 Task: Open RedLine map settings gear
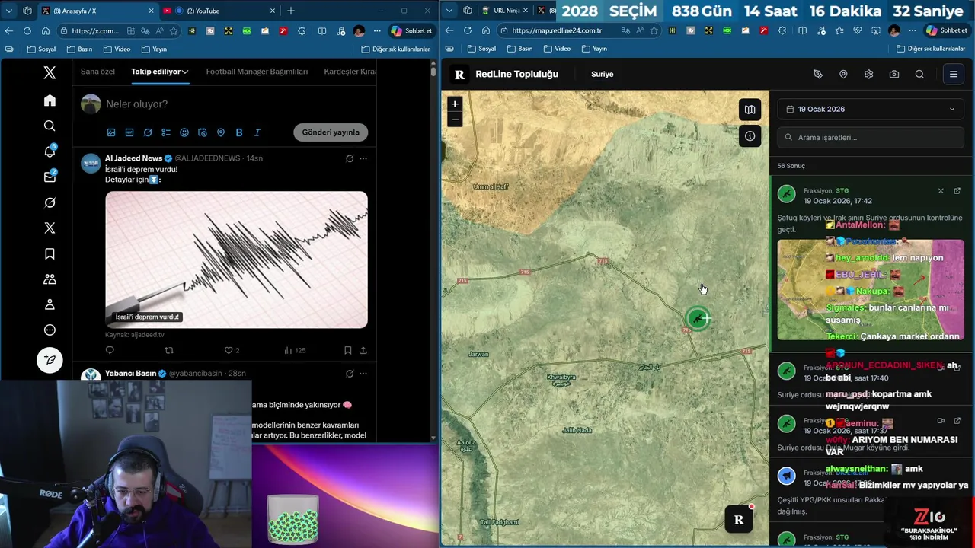click(x=868, y=75)
